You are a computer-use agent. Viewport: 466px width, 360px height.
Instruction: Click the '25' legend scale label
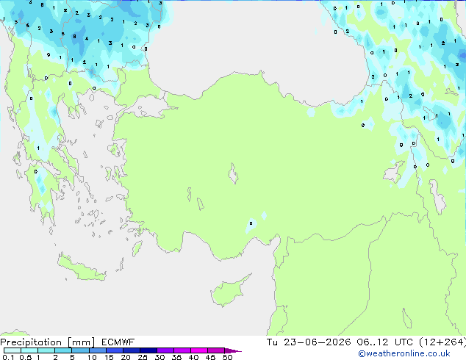click(143, 357)
